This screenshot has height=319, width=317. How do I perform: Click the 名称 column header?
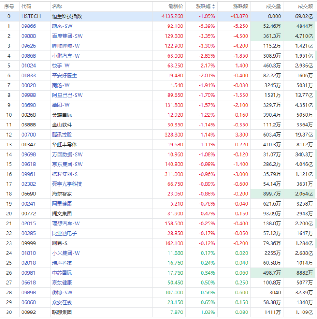point(57,6)
